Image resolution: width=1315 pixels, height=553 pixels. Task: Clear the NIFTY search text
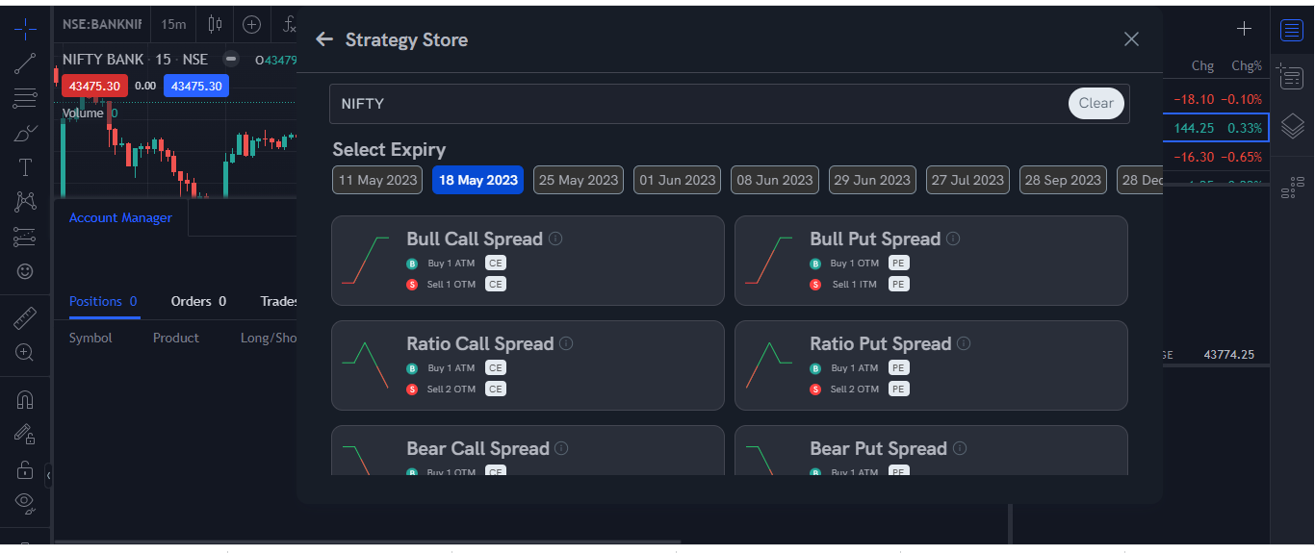(1096, 104)
